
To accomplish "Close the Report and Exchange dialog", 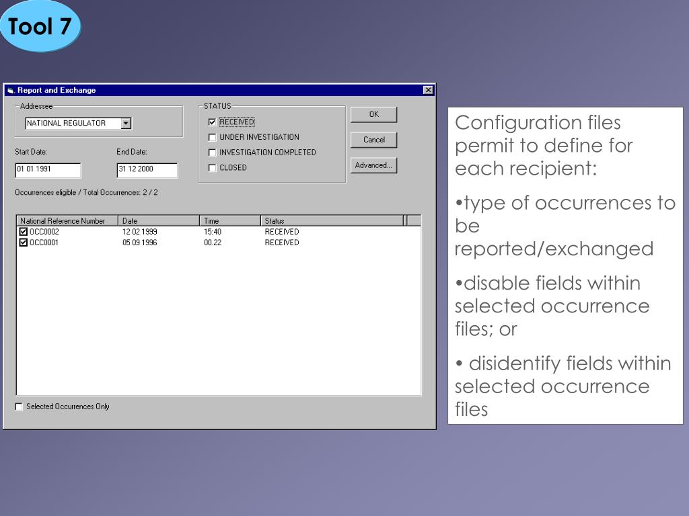I will [428, 91].
